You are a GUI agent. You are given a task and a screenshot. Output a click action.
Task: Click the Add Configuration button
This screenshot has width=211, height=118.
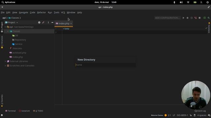pos(167,18)
